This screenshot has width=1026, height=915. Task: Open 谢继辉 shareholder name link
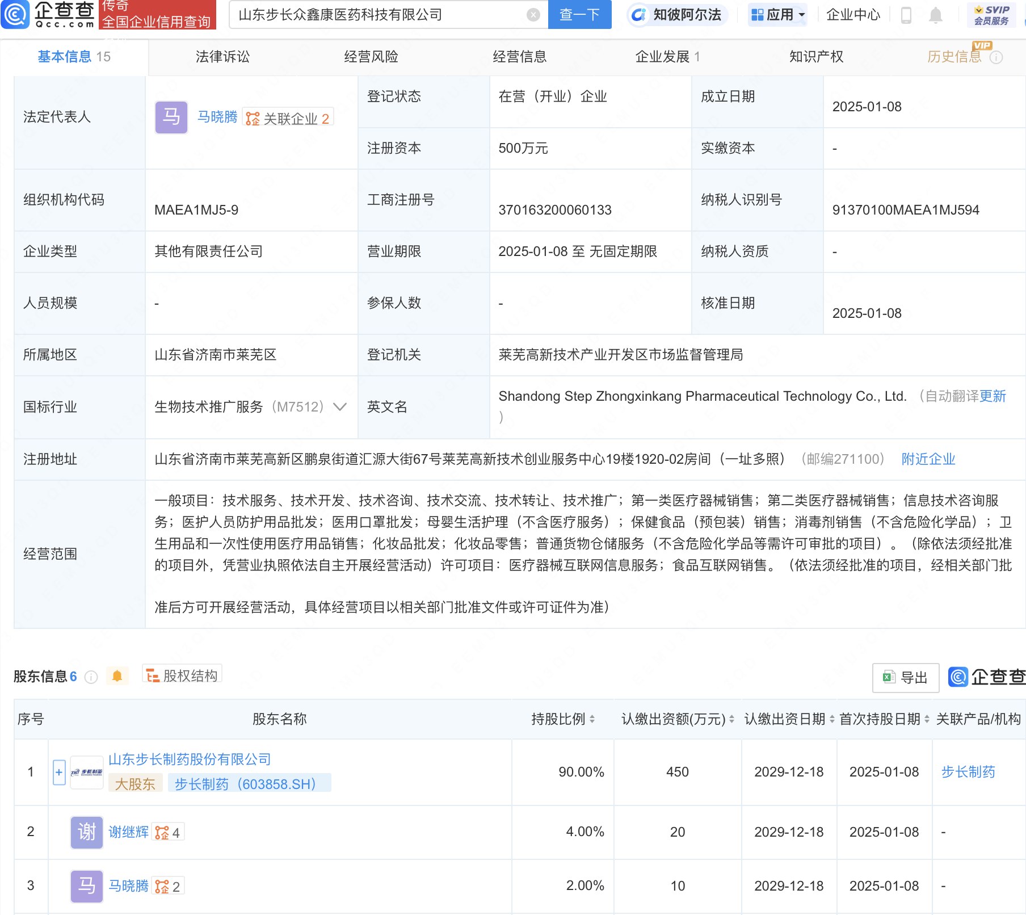coord(128,832)
